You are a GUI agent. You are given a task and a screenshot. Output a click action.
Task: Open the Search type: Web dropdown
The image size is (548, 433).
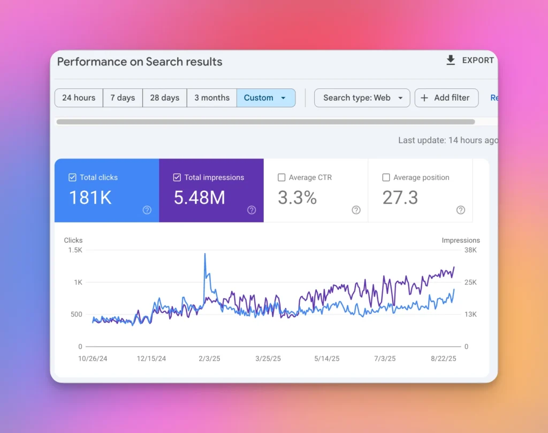click(362, 98)
